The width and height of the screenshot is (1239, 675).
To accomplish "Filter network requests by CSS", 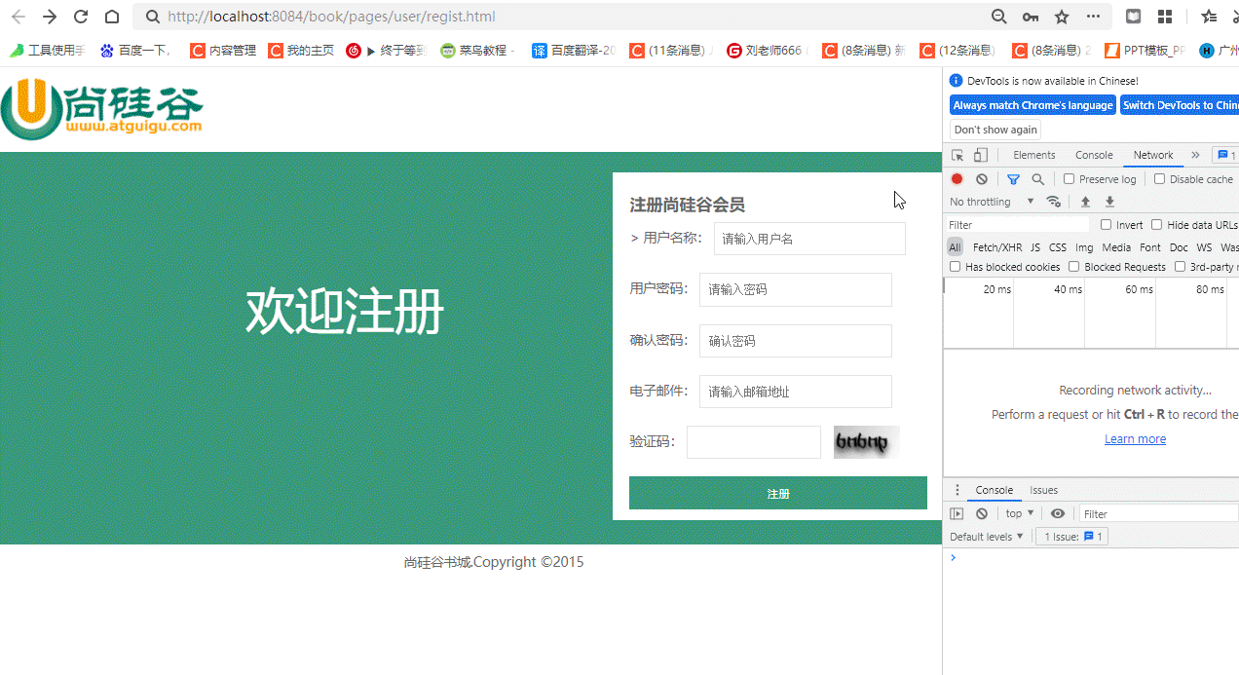I will [1058, 247].
